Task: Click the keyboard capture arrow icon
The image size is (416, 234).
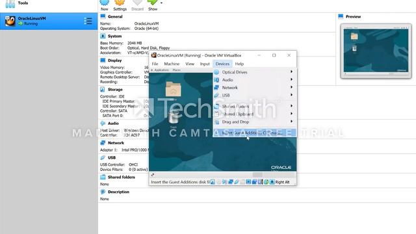Action: coord(272,182)
